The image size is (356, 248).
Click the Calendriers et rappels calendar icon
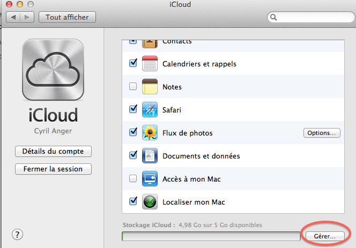click(150, 64)
